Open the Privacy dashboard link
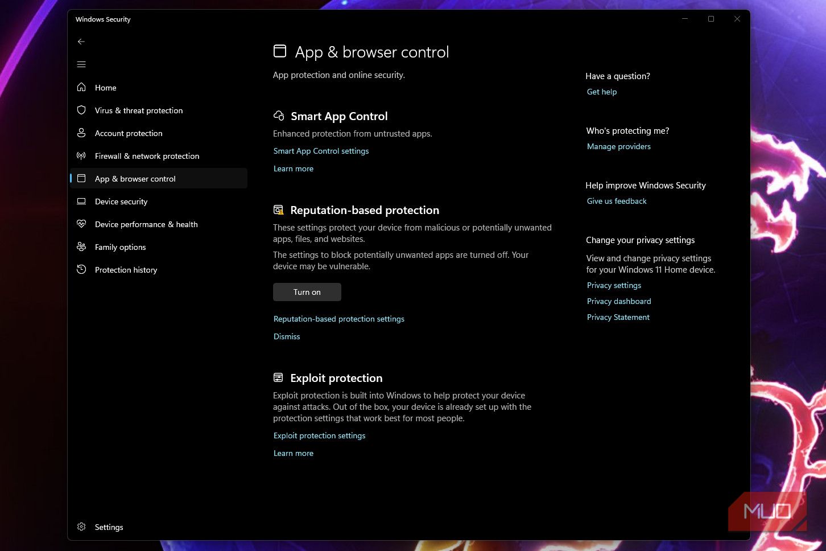The image size is (826, 551). [x=619, y=301]
